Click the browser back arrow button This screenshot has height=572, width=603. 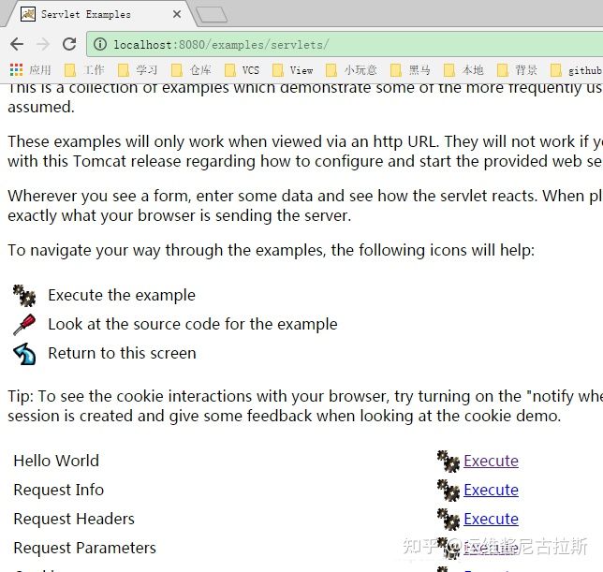pyautogui.click(x=17, y=44)
